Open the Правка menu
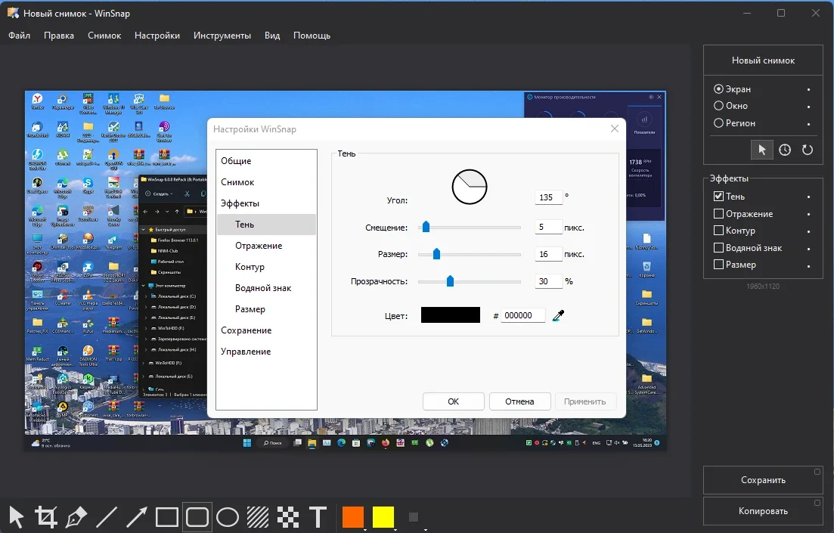 pos(59,35)
